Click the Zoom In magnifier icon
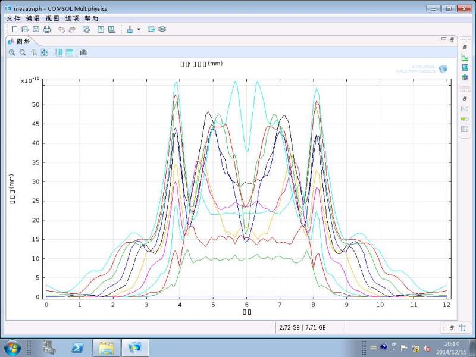Viewport: 476px width, 357px height. pos(12,52)
